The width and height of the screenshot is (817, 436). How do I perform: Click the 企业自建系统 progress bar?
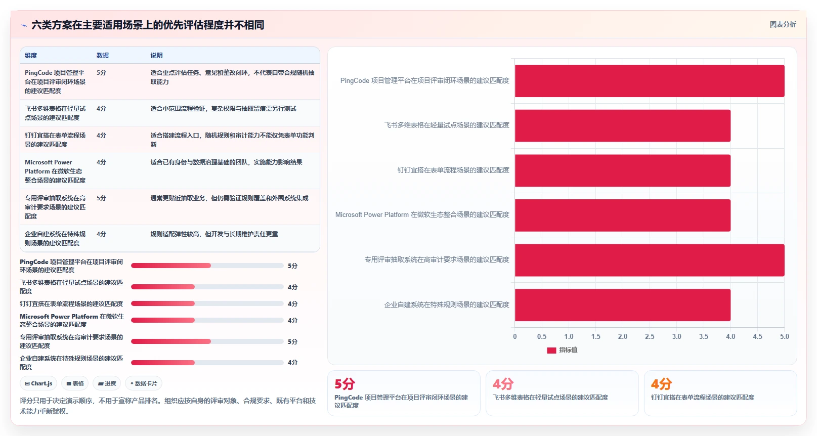pyautogui.click(x=207, y=362)
